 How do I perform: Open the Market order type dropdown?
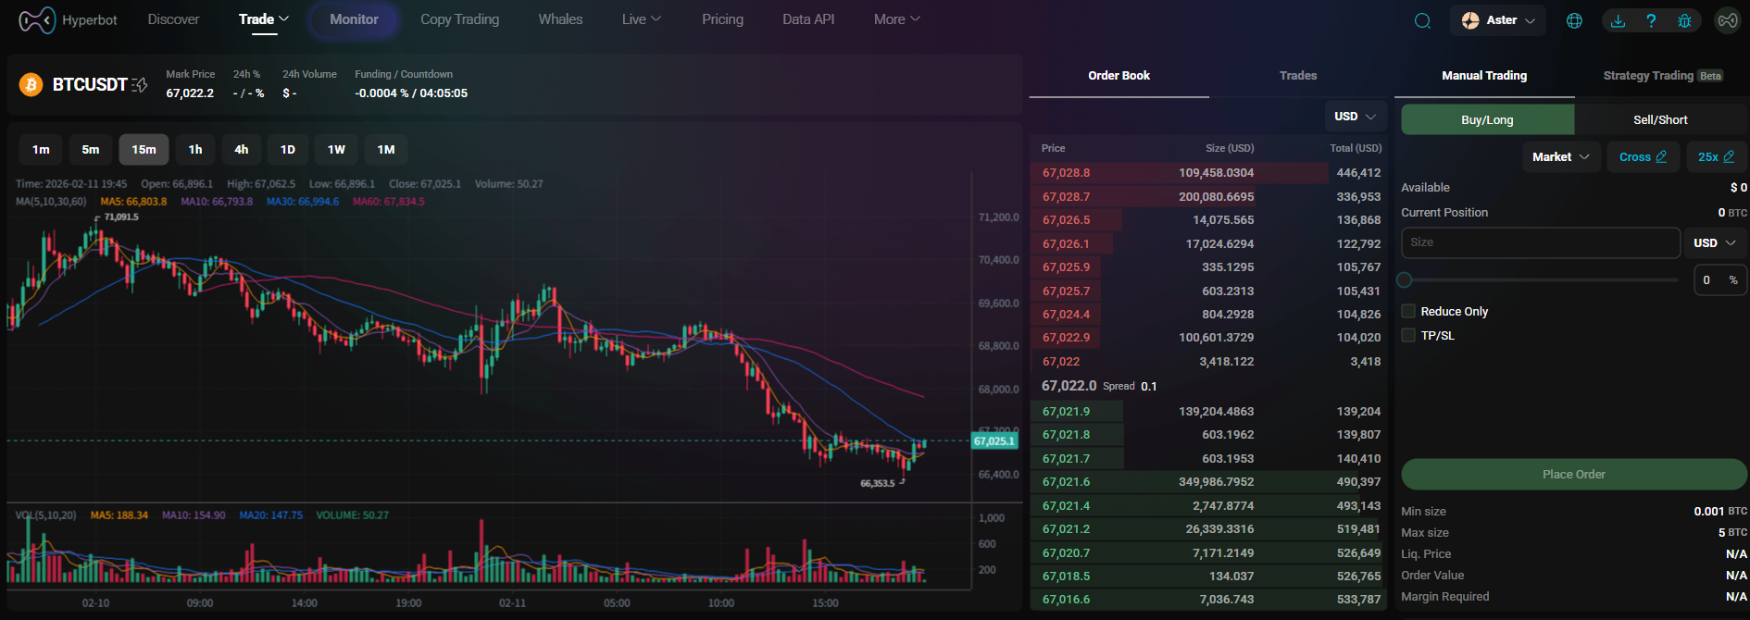tap(1560, 157)
